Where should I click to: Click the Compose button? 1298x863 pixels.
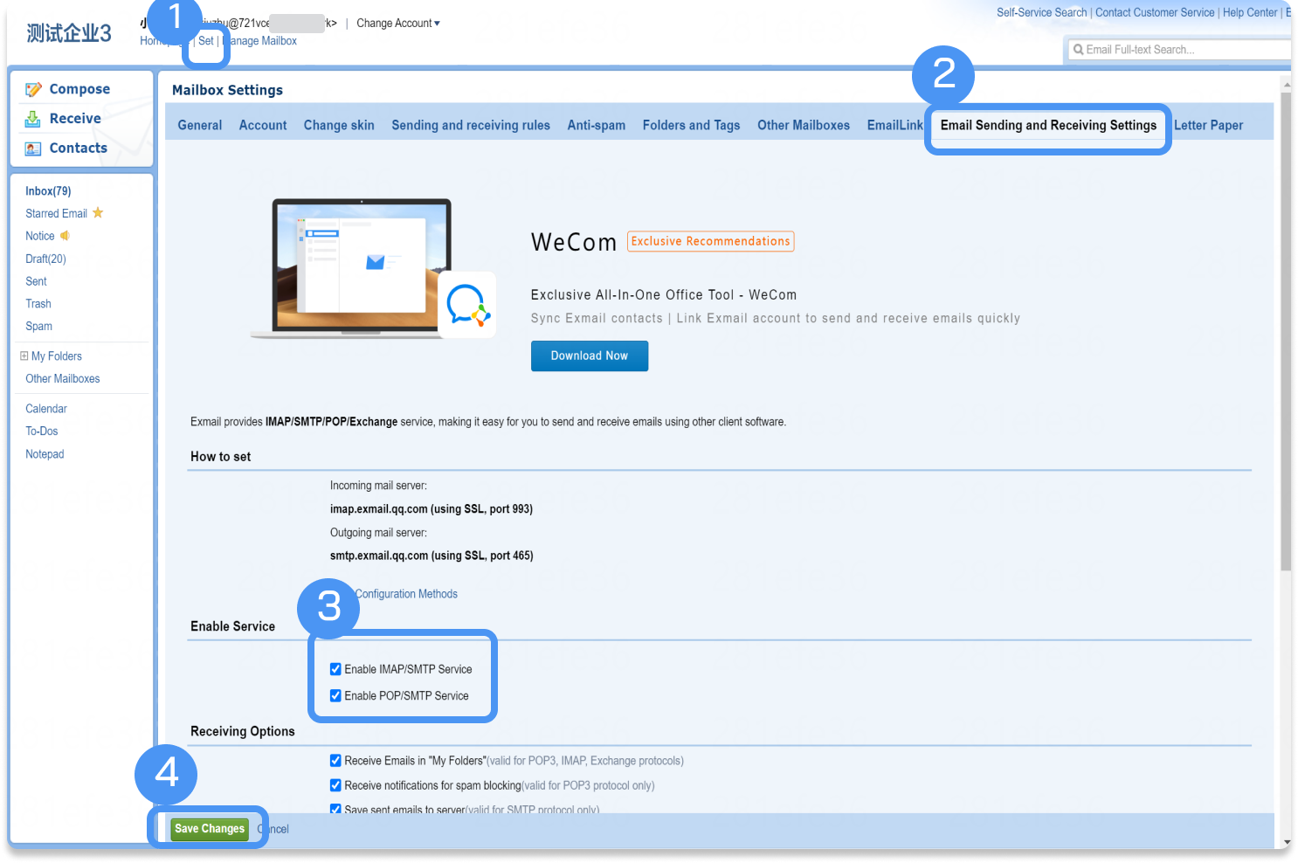(x=80, y=89)
